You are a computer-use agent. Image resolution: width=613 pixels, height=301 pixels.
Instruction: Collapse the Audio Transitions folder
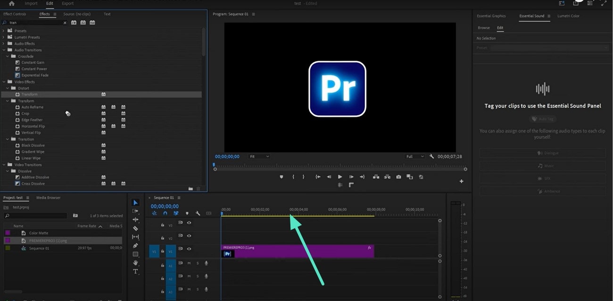pos(4,50)
